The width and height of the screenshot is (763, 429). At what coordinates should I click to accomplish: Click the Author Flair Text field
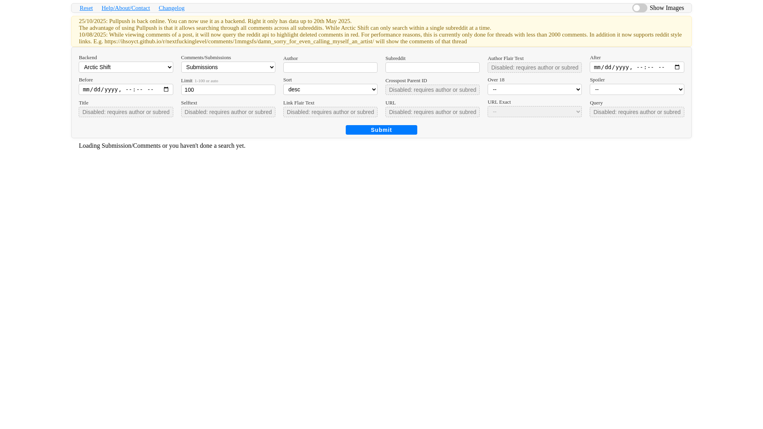coord(534,68)
